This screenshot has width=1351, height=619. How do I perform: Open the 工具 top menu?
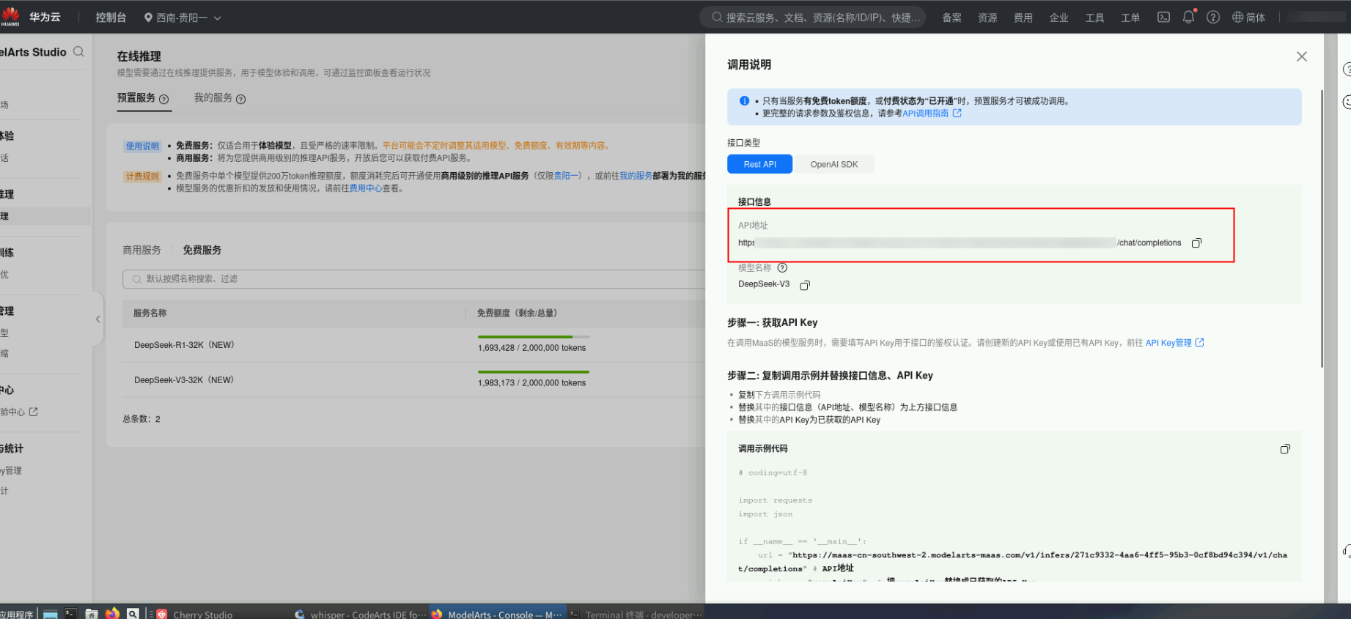(x=1094, y=18)
